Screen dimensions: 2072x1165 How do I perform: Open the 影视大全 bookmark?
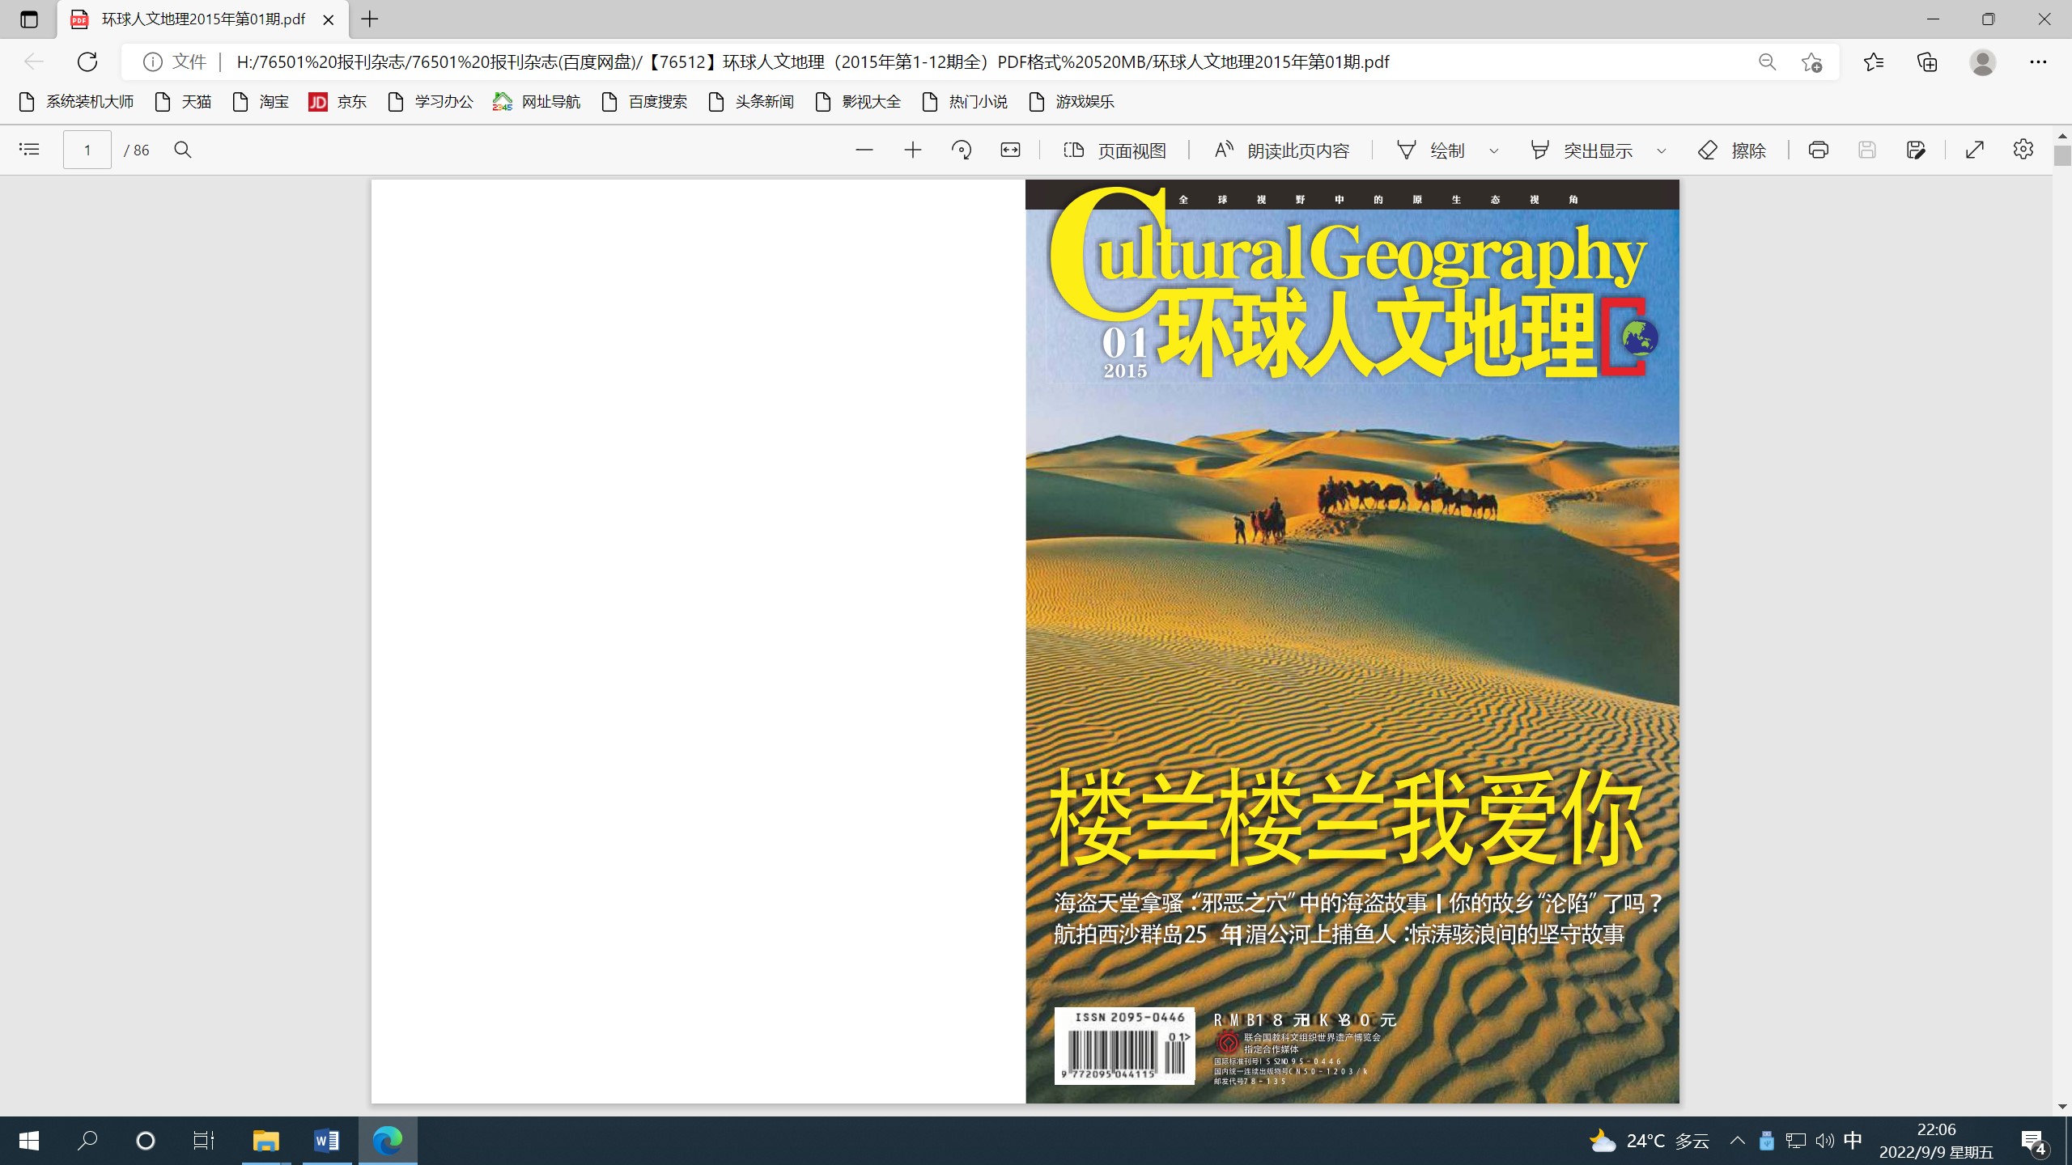pyautogui.click(x=858, y=102)
